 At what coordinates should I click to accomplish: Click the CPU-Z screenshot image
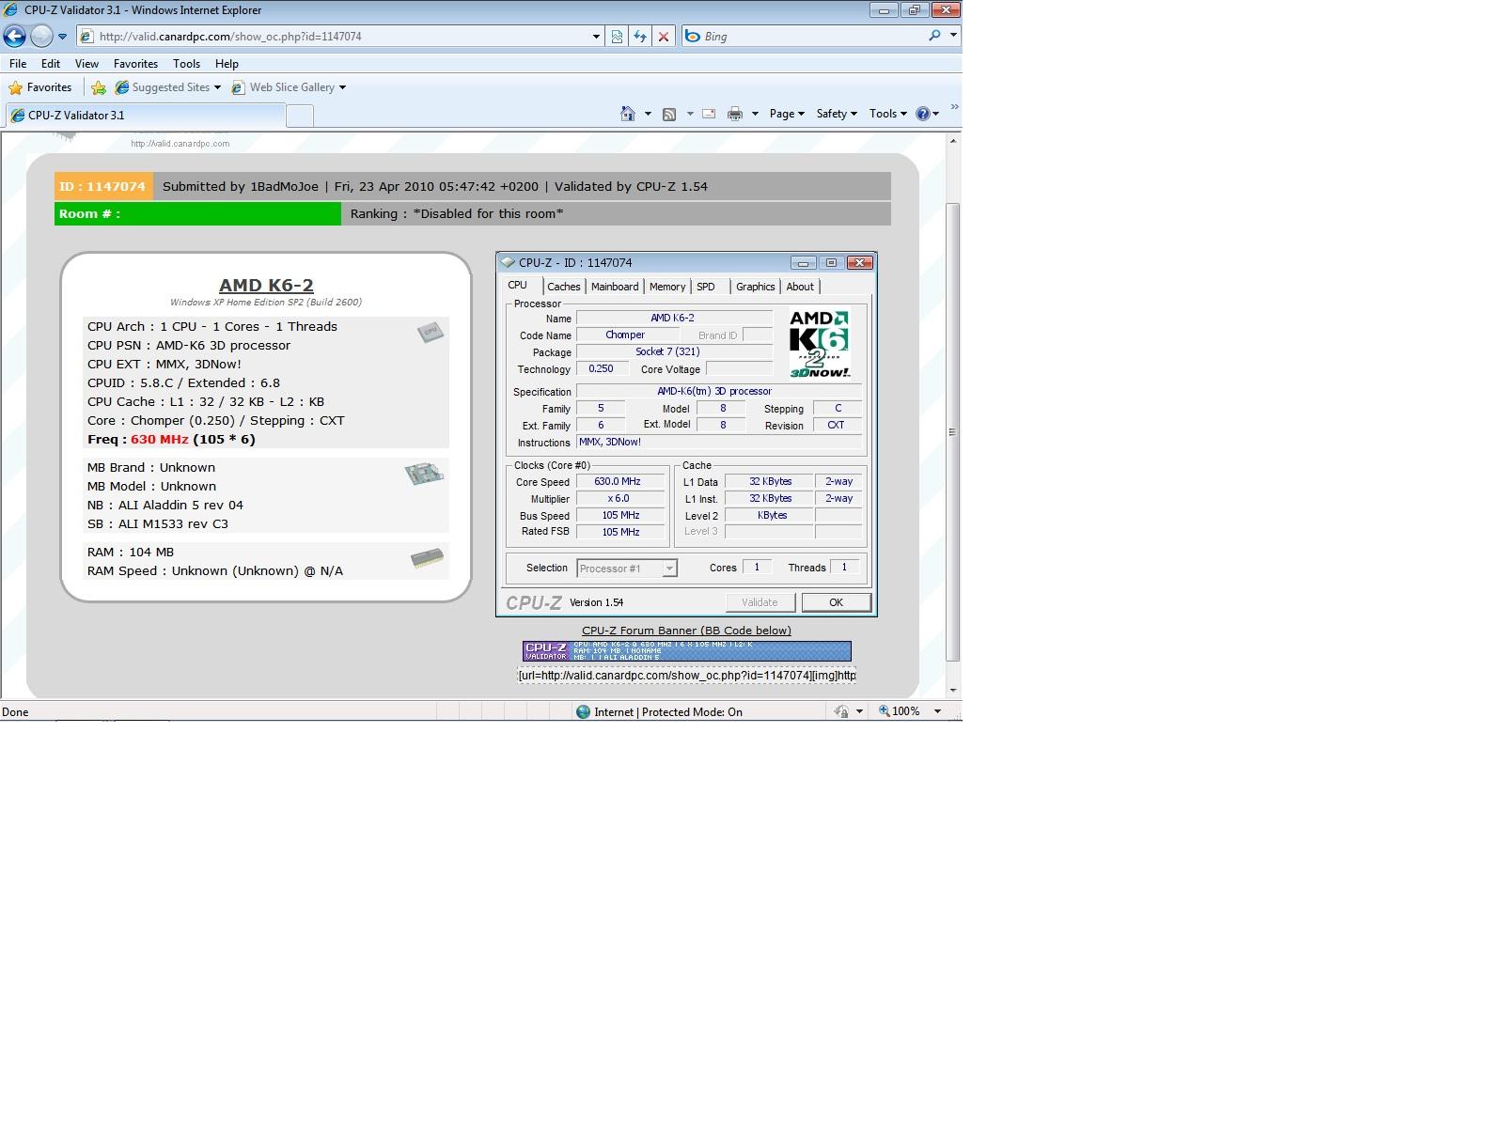click(x=686, y=435)
